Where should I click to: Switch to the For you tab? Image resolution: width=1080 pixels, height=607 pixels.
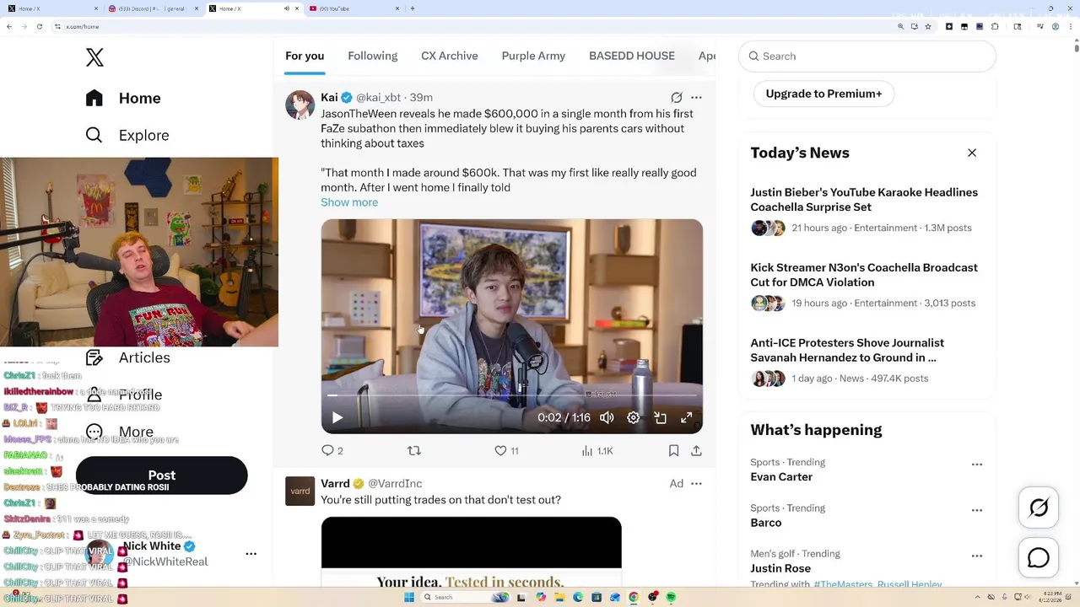[305, 56]
